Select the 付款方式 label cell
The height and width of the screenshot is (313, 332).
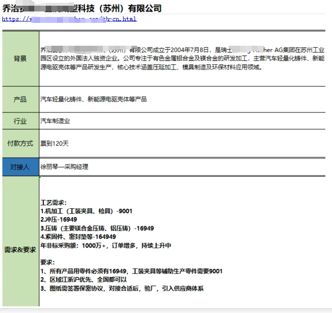[x=20, y=143]
